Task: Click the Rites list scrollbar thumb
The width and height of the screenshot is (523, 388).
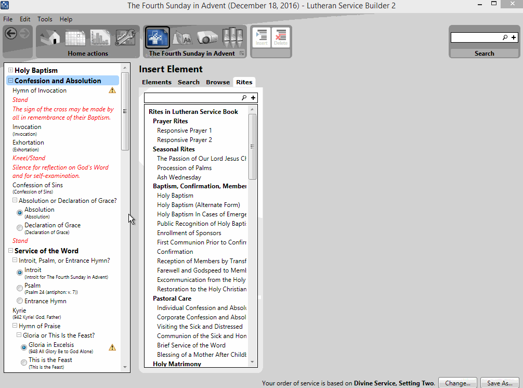Action: pyautogui.click(x=252, y=147)
